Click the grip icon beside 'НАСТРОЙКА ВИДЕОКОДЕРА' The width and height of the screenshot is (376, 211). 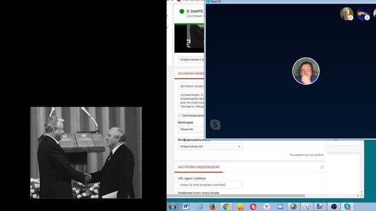322,167
